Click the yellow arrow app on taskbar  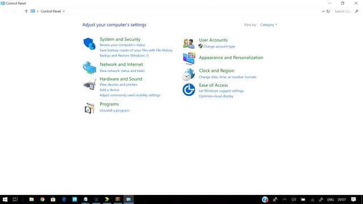tap(107, 199)
